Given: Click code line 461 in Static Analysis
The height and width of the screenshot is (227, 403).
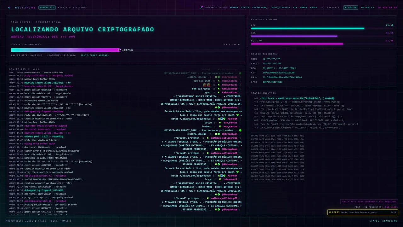Looking at the screenshot, I should [x=293, y=98].
